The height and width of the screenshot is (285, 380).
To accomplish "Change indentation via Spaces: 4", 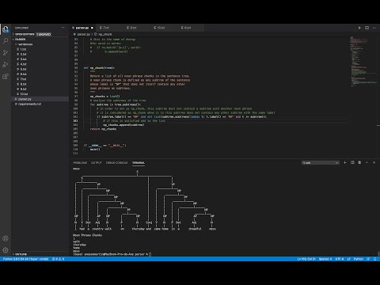I will coord(325,259).
